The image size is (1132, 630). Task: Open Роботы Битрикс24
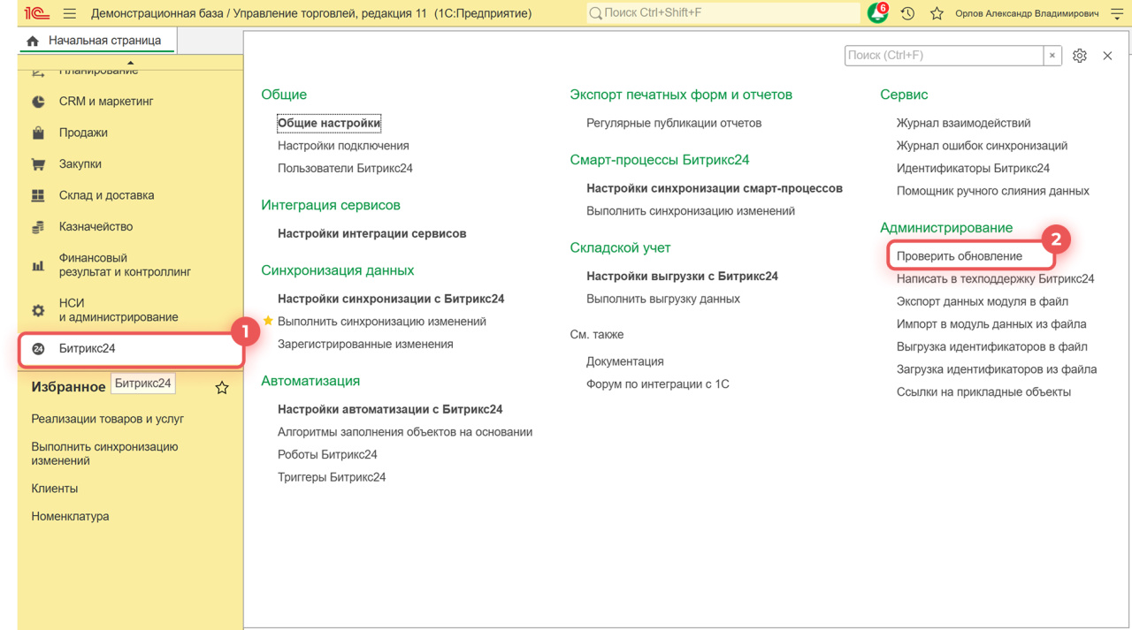click(x=327, y=455)
